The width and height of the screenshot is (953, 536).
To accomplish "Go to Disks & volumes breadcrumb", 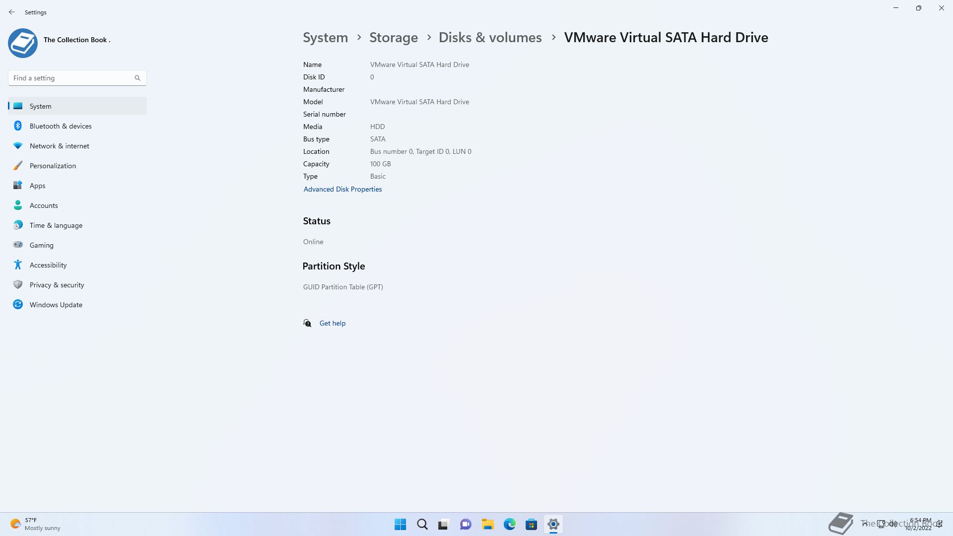I will pyautogui.click(x=490, y=38).
